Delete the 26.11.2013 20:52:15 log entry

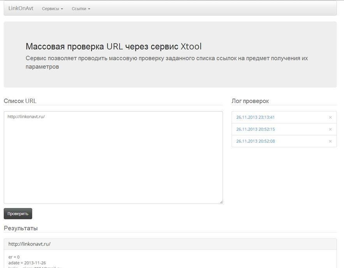(x=330, y=129)
